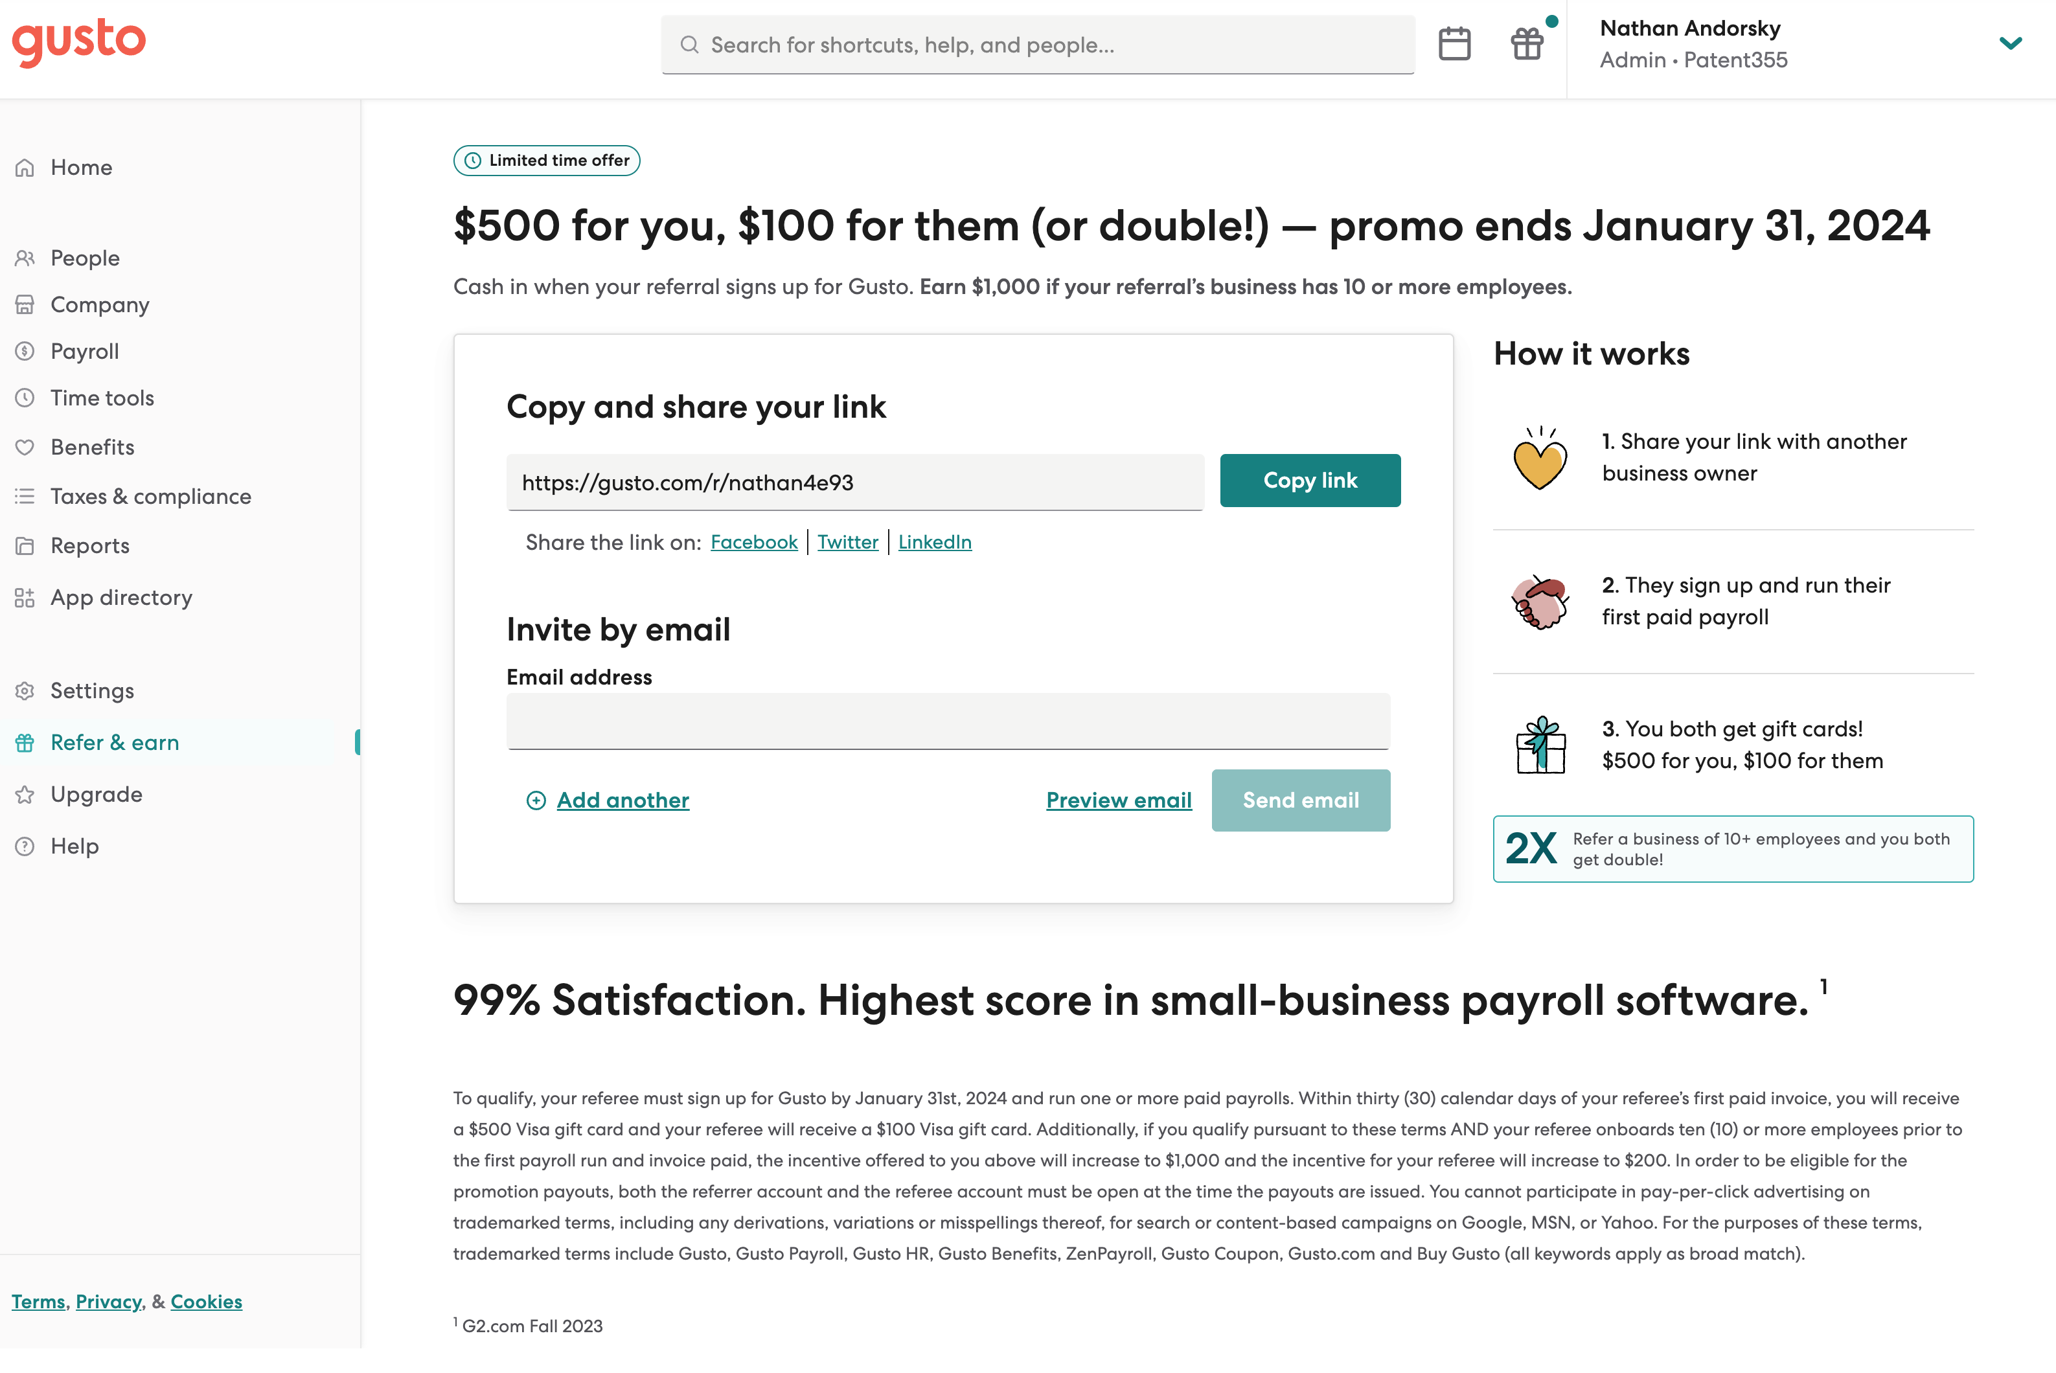The image size is (2056, 1373).
Task: Select the email address input field
Action: pyautogui.click(x=950, y=720)
